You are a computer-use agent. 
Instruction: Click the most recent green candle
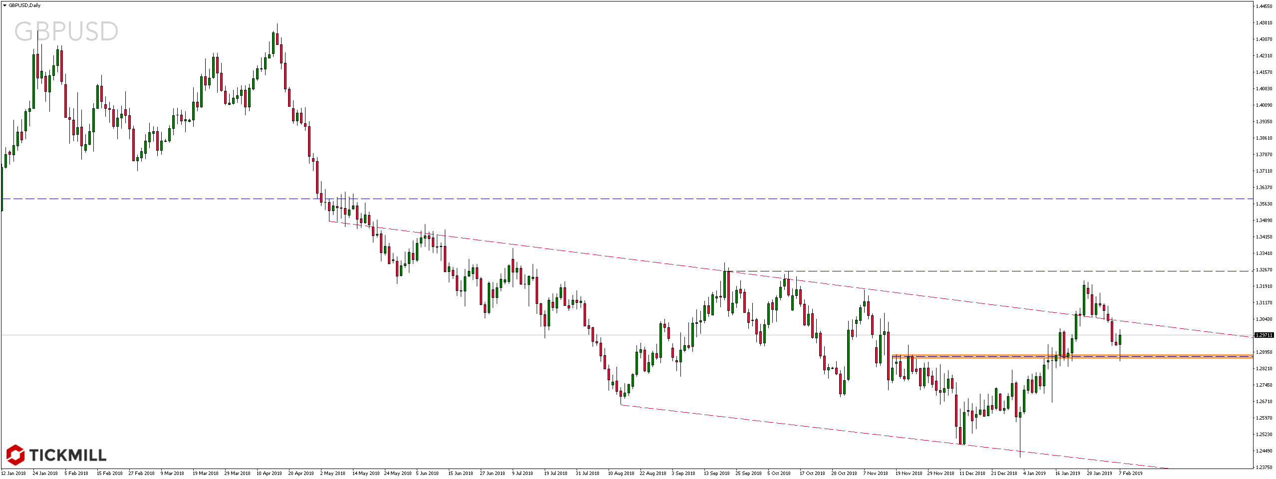click(x=1120, y=340)
